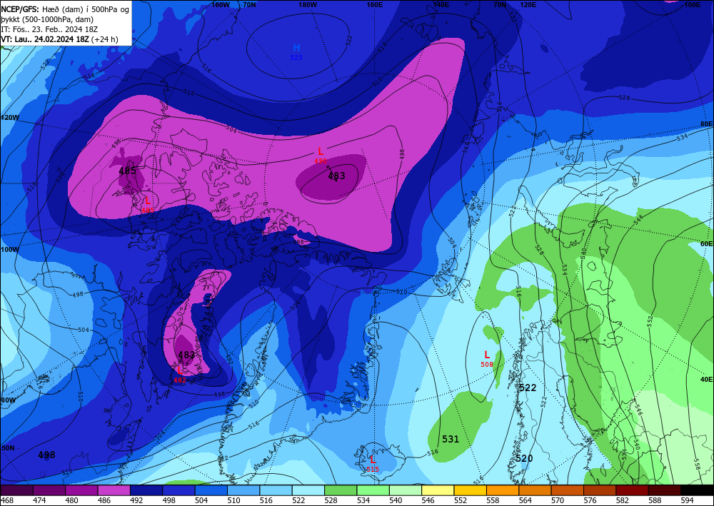Click the 558 contour label
Image resolution: width=714 pixels, height=506 pixels.
[698, 462]
